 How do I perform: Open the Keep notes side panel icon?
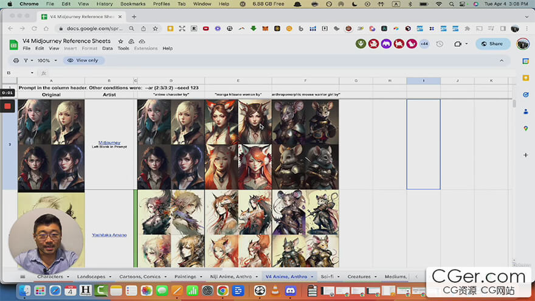[x=526, y=78]
